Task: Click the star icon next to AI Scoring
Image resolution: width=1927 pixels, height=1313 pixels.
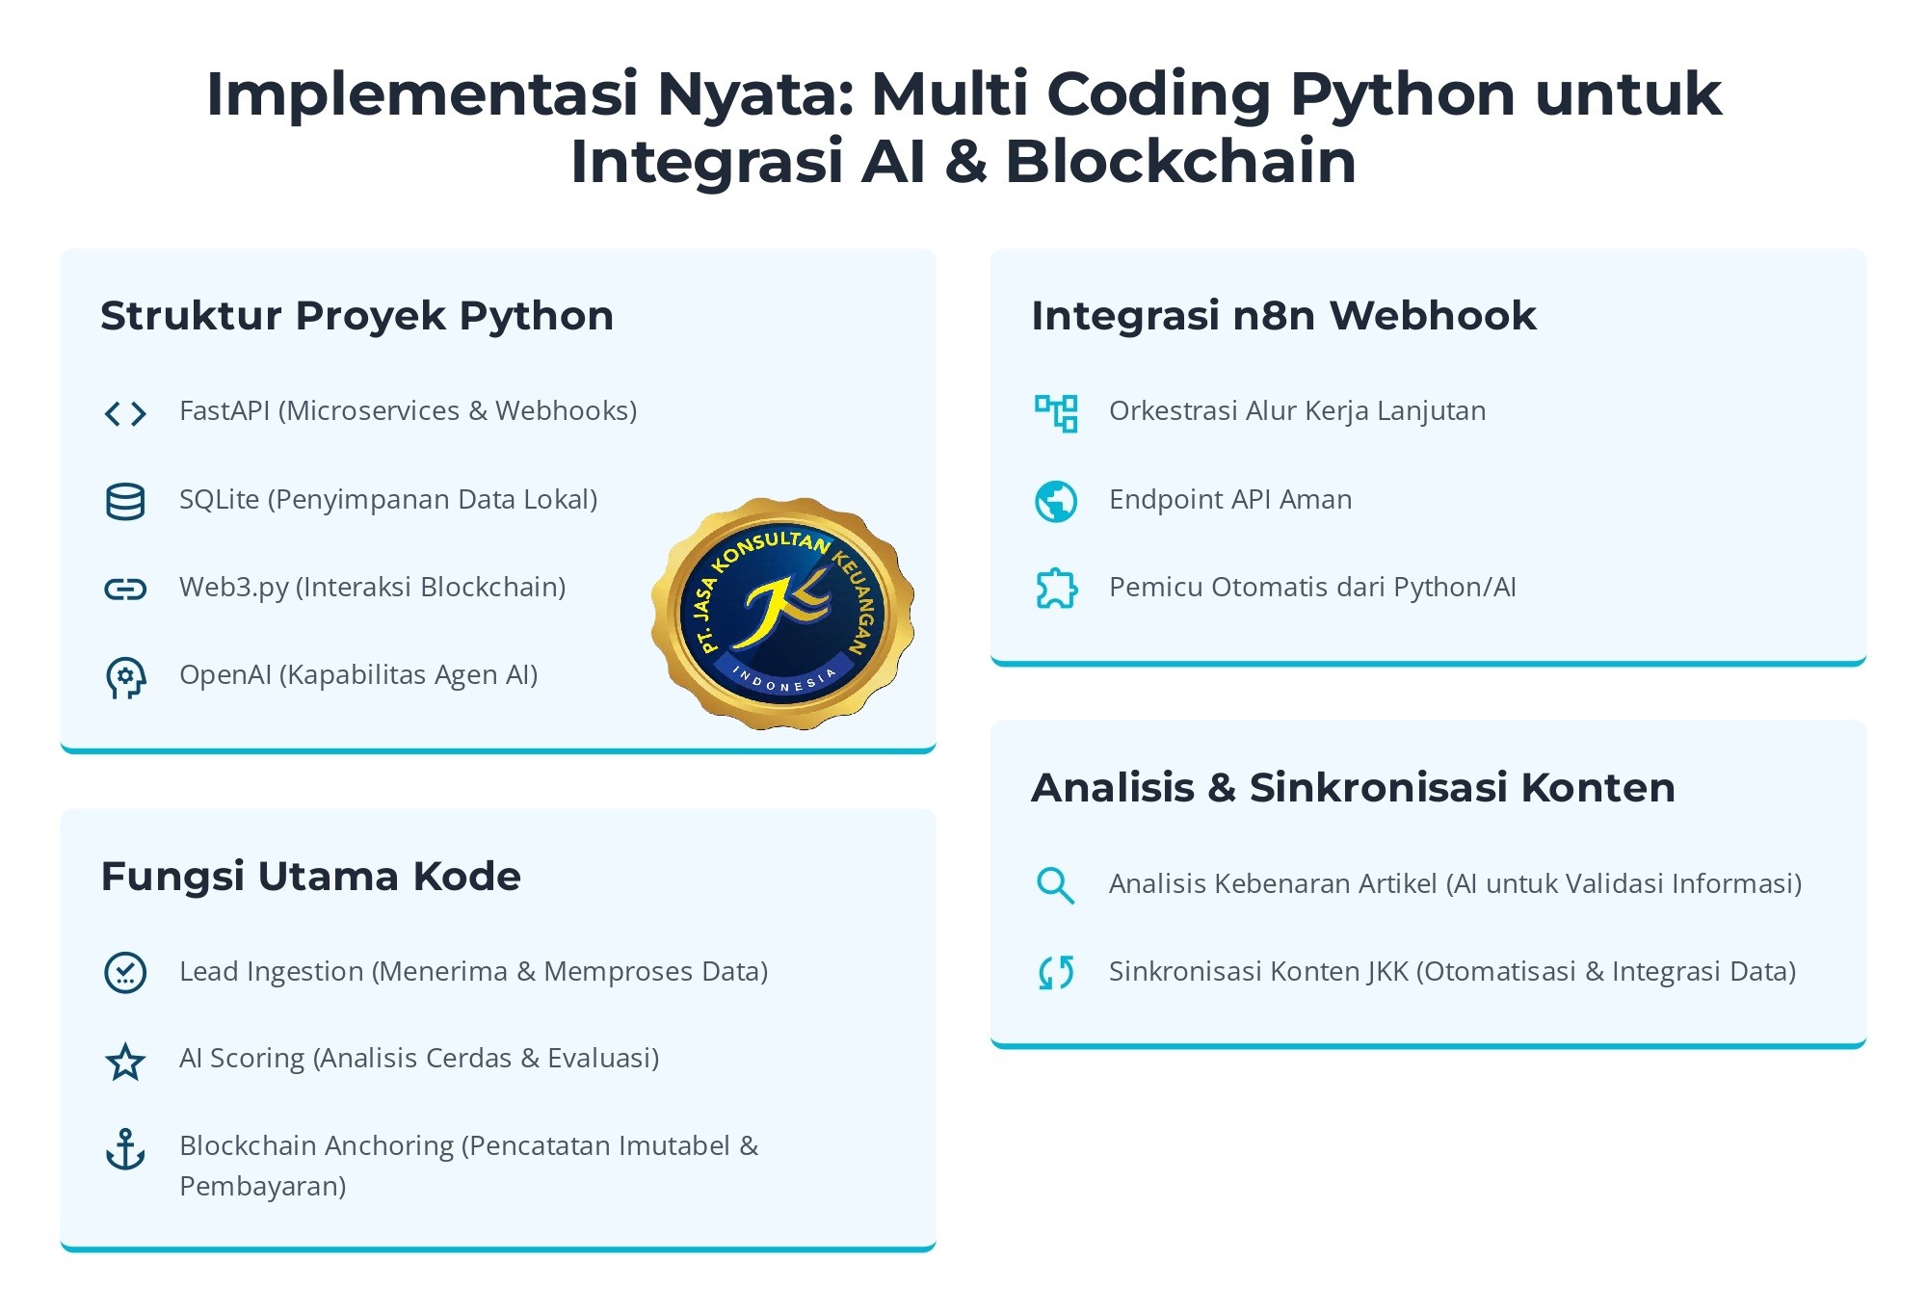Action: [125, 1061]
